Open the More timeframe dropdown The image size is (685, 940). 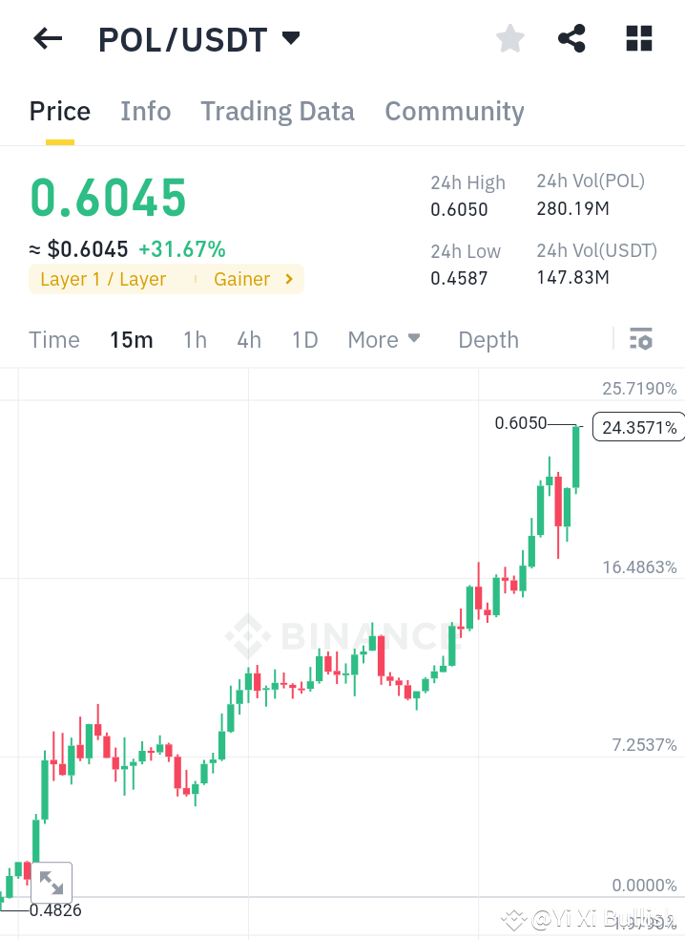[383, 339]
